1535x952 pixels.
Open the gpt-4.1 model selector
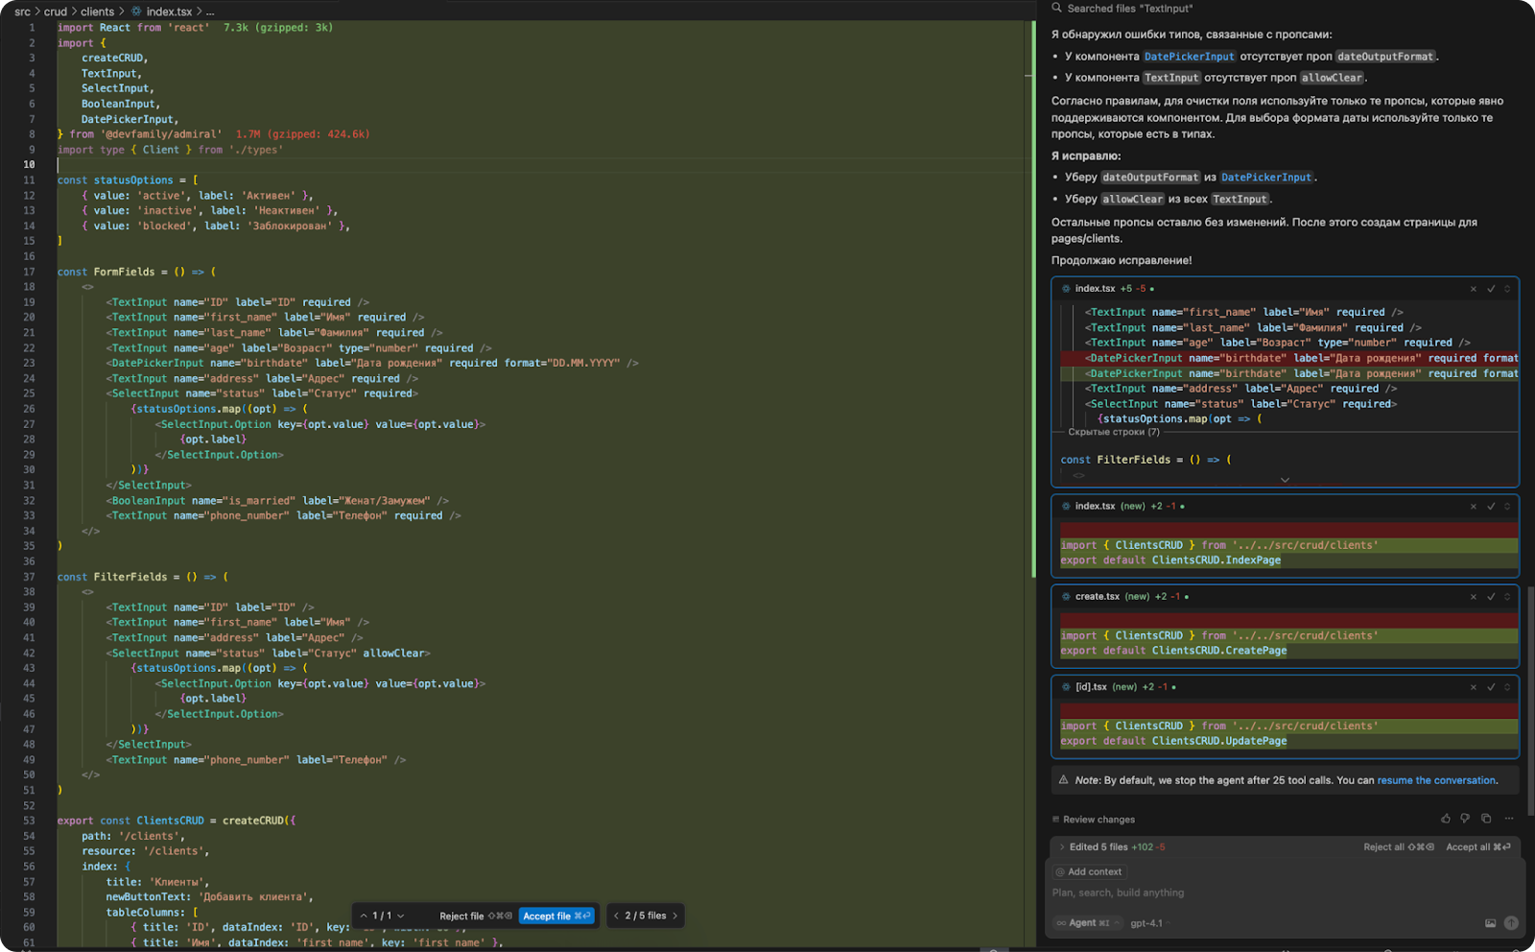point(1146,923)
